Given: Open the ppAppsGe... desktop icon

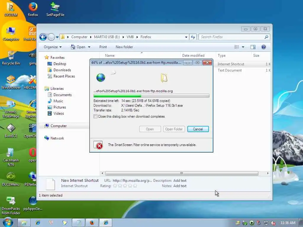Looking at the screenshot, I should [33, 204].
